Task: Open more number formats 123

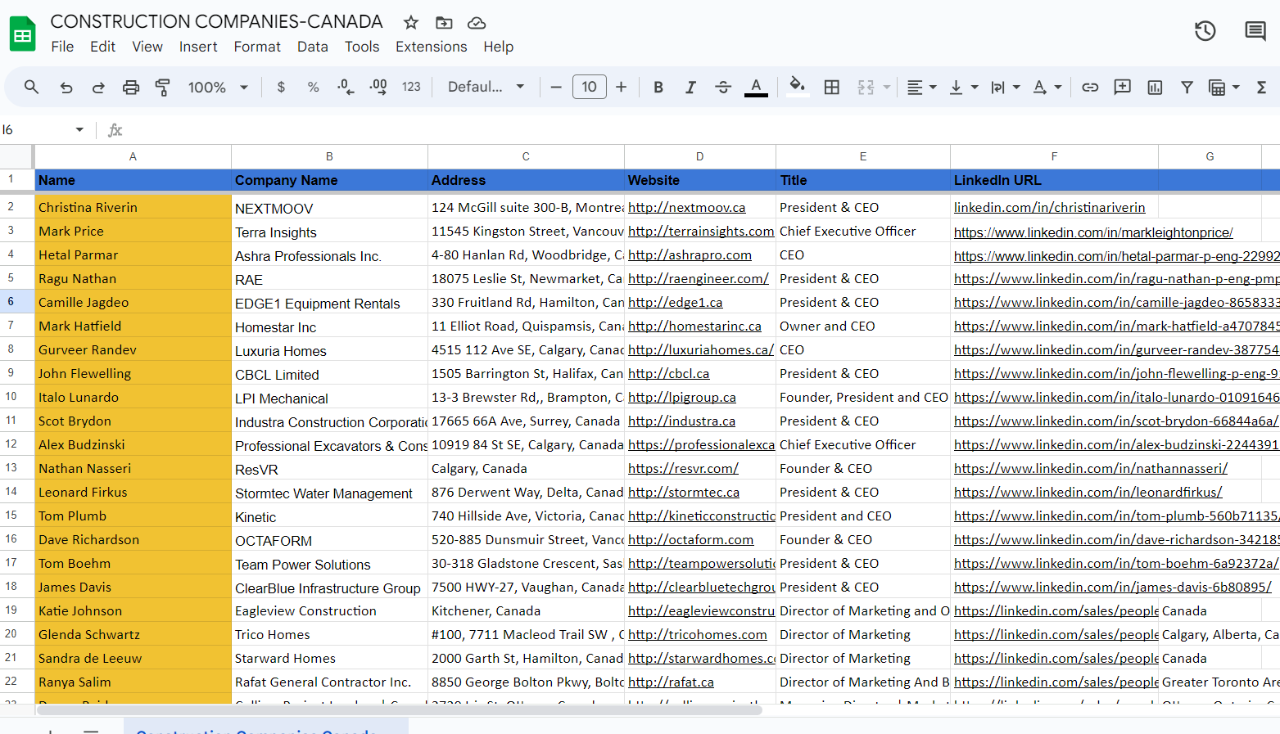Action: tap(411, 87)
